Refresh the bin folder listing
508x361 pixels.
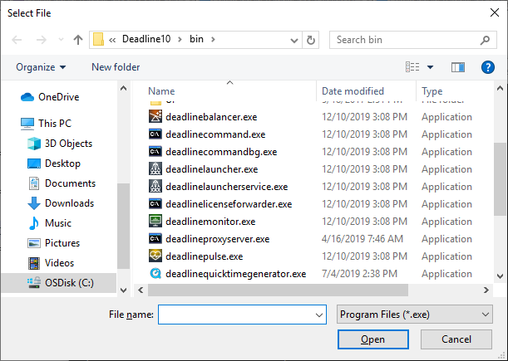[311, 40]
